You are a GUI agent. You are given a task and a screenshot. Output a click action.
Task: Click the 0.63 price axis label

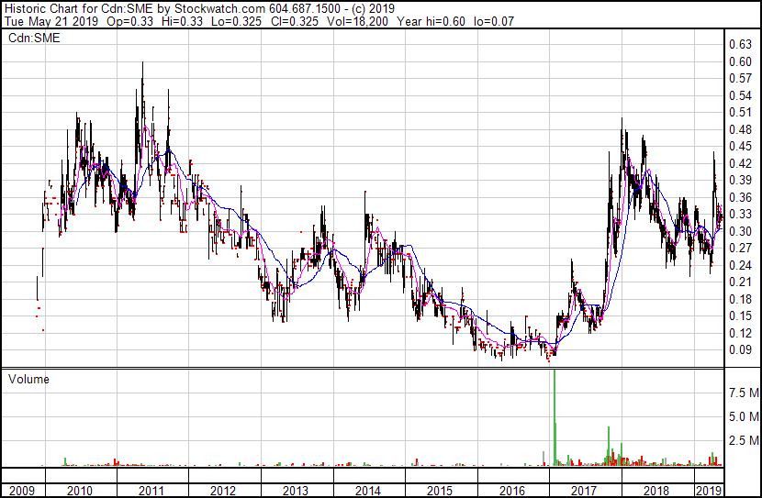(x=740, y=45)
